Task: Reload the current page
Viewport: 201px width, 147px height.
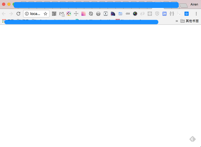Action: pyautogui.click(x=18, y=14)
